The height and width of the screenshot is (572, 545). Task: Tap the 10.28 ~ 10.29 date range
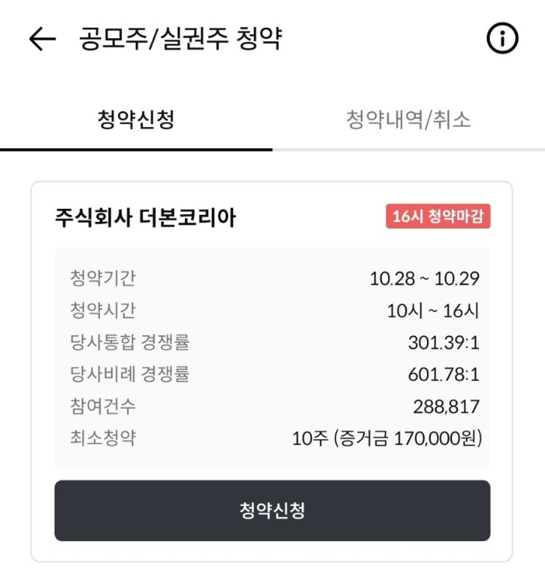click(x=424, y=279)
